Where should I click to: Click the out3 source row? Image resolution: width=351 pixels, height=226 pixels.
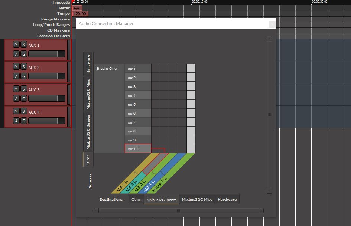(138, 86)
